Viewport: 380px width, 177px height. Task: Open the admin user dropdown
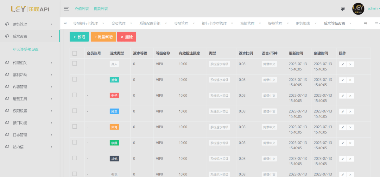[374, 9]
